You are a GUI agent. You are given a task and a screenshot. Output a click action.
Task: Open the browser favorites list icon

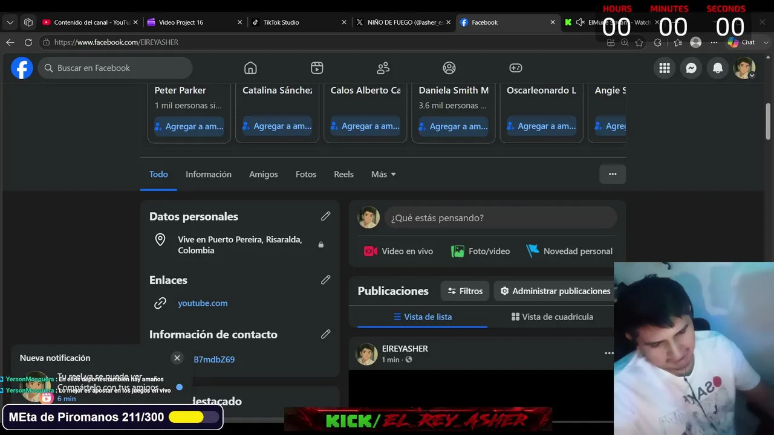point(678,42)
